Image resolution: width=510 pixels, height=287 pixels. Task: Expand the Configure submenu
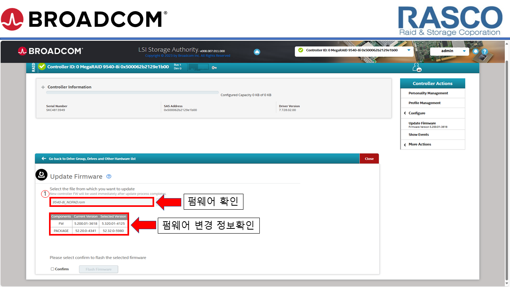[x=433, y=113]
